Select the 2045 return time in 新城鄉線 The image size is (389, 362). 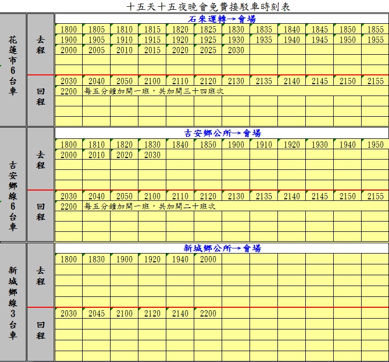click(x=97, y=313)
